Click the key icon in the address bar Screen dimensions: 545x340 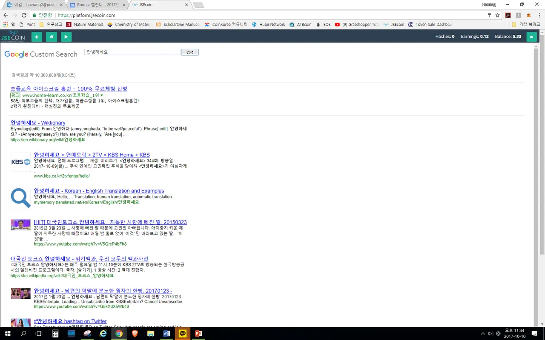pos(489,15)
